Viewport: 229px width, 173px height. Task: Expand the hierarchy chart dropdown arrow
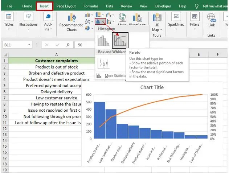[103, 15]
